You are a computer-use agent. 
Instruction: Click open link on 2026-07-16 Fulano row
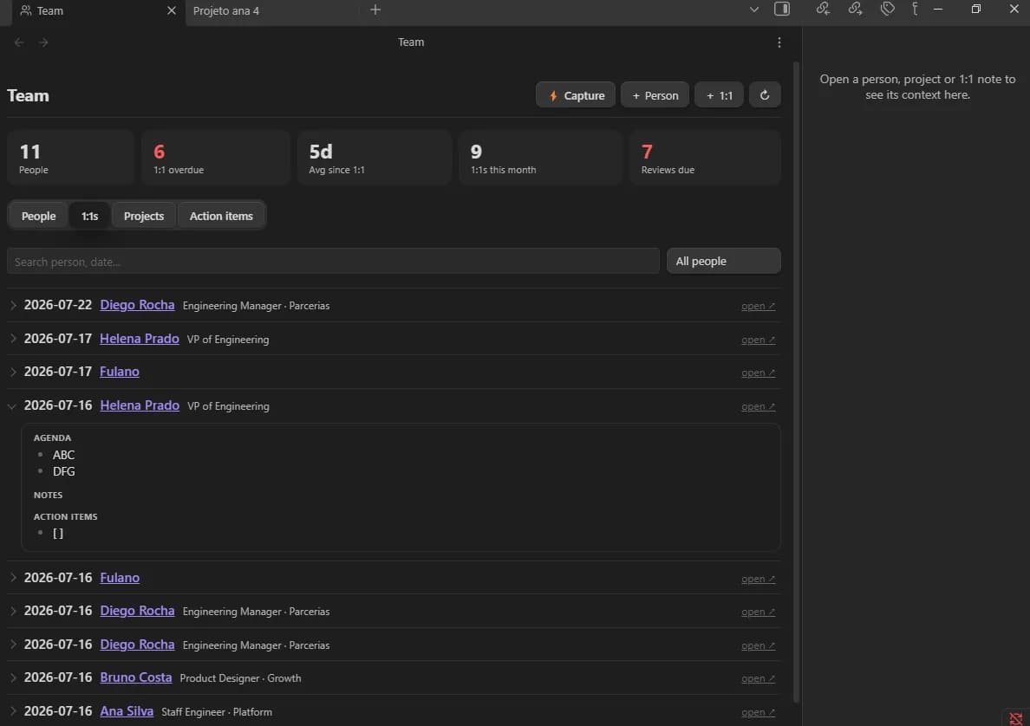point(758,579)
